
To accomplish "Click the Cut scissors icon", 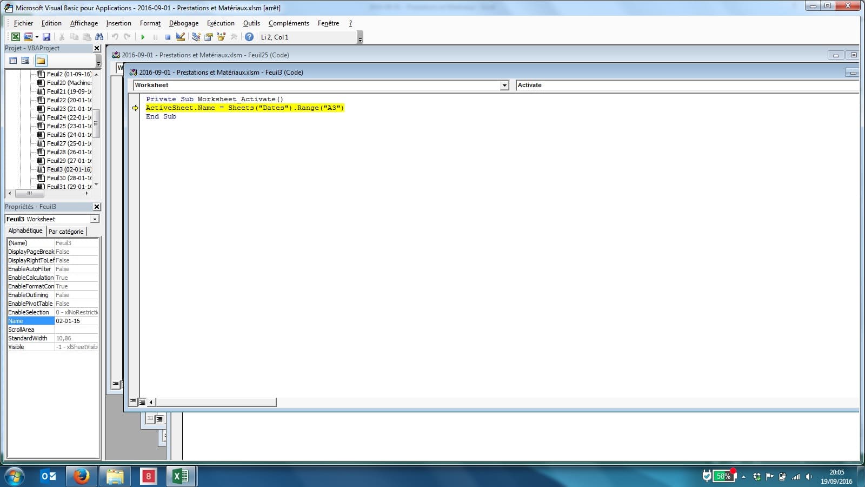I will (x=62, y=37).
